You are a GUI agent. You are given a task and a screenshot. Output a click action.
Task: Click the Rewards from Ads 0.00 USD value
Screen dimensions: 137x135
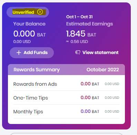pyautogui.click(x=112, y=84)
